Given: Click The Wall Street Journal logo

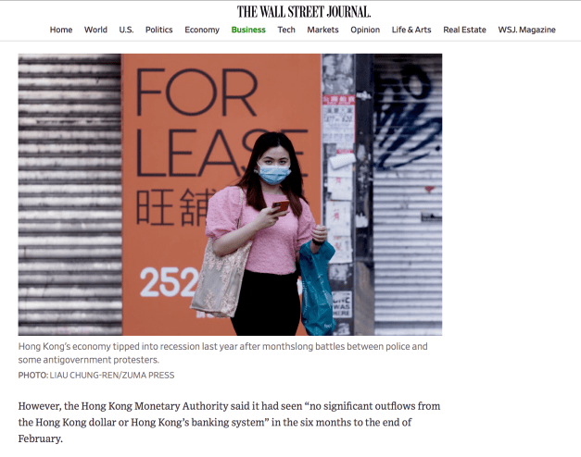Looking at the screenshot, I should [303, 12].
